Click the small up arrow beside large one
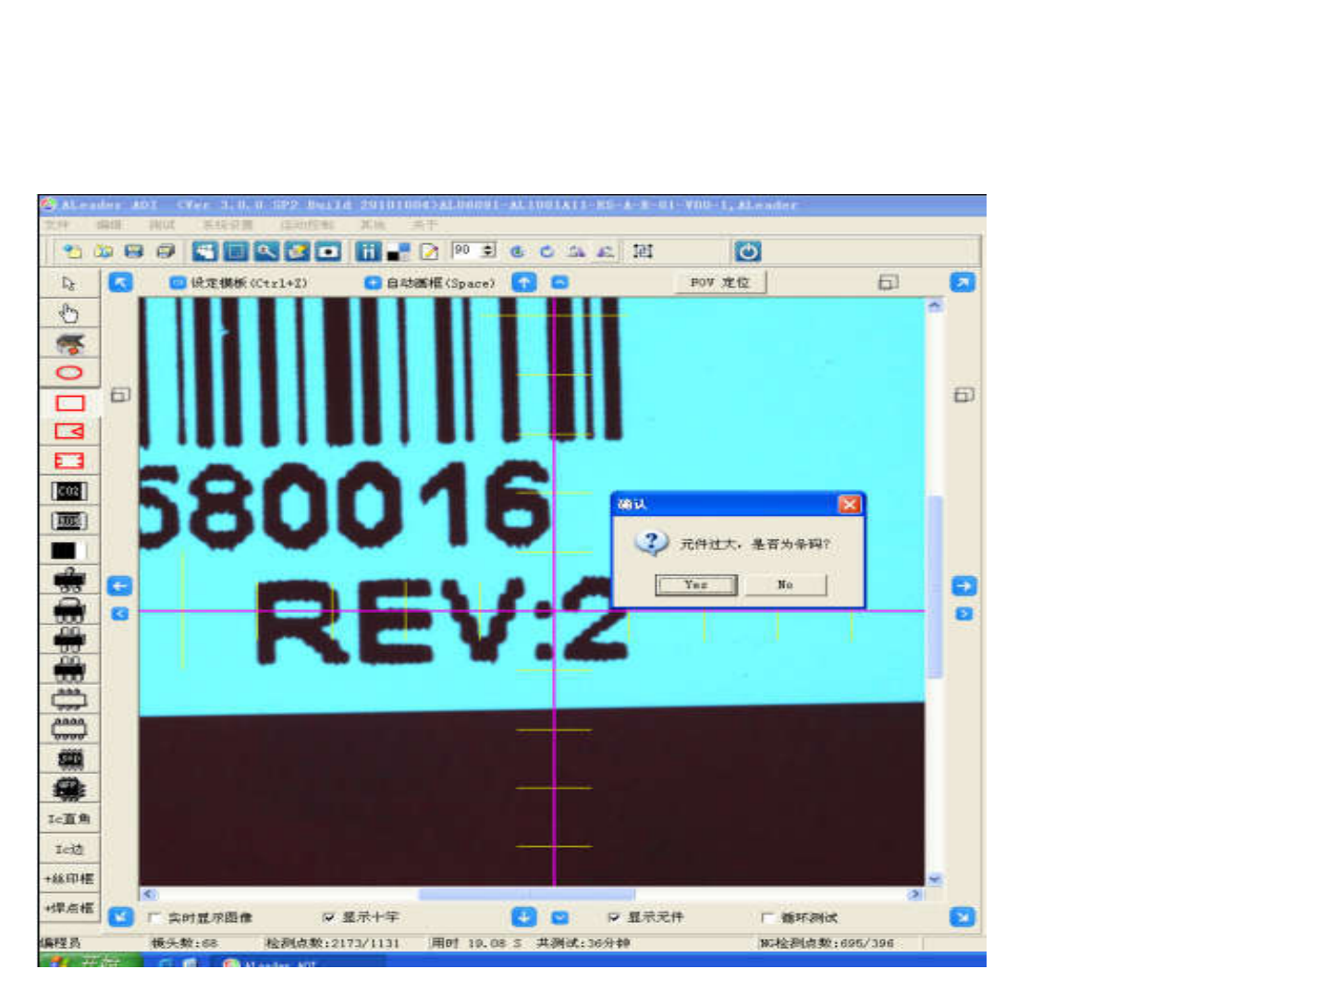 (559, 282)
